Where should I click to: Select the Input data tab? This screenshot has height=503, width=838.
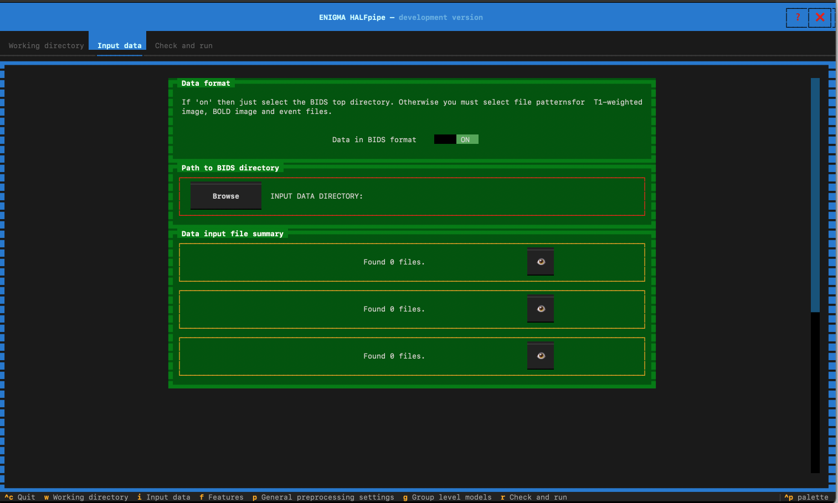(x=120, y=46)
